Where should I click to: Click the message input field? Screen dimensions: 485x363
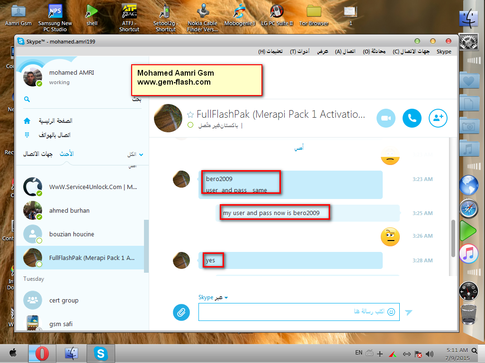(299, 312)
